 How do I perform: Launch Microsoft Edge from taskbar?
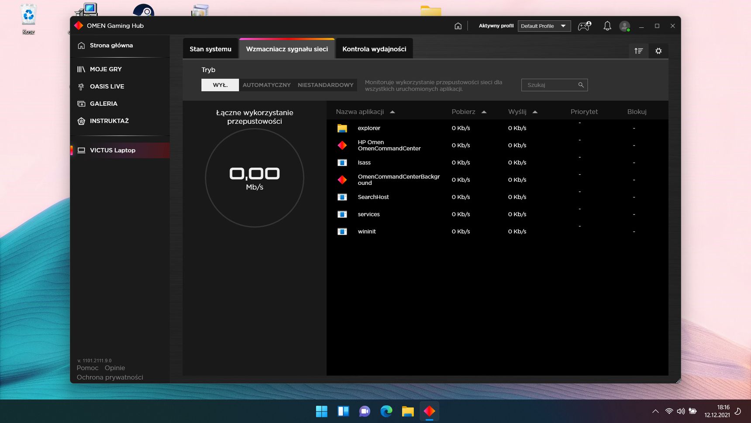coord(386,411)
